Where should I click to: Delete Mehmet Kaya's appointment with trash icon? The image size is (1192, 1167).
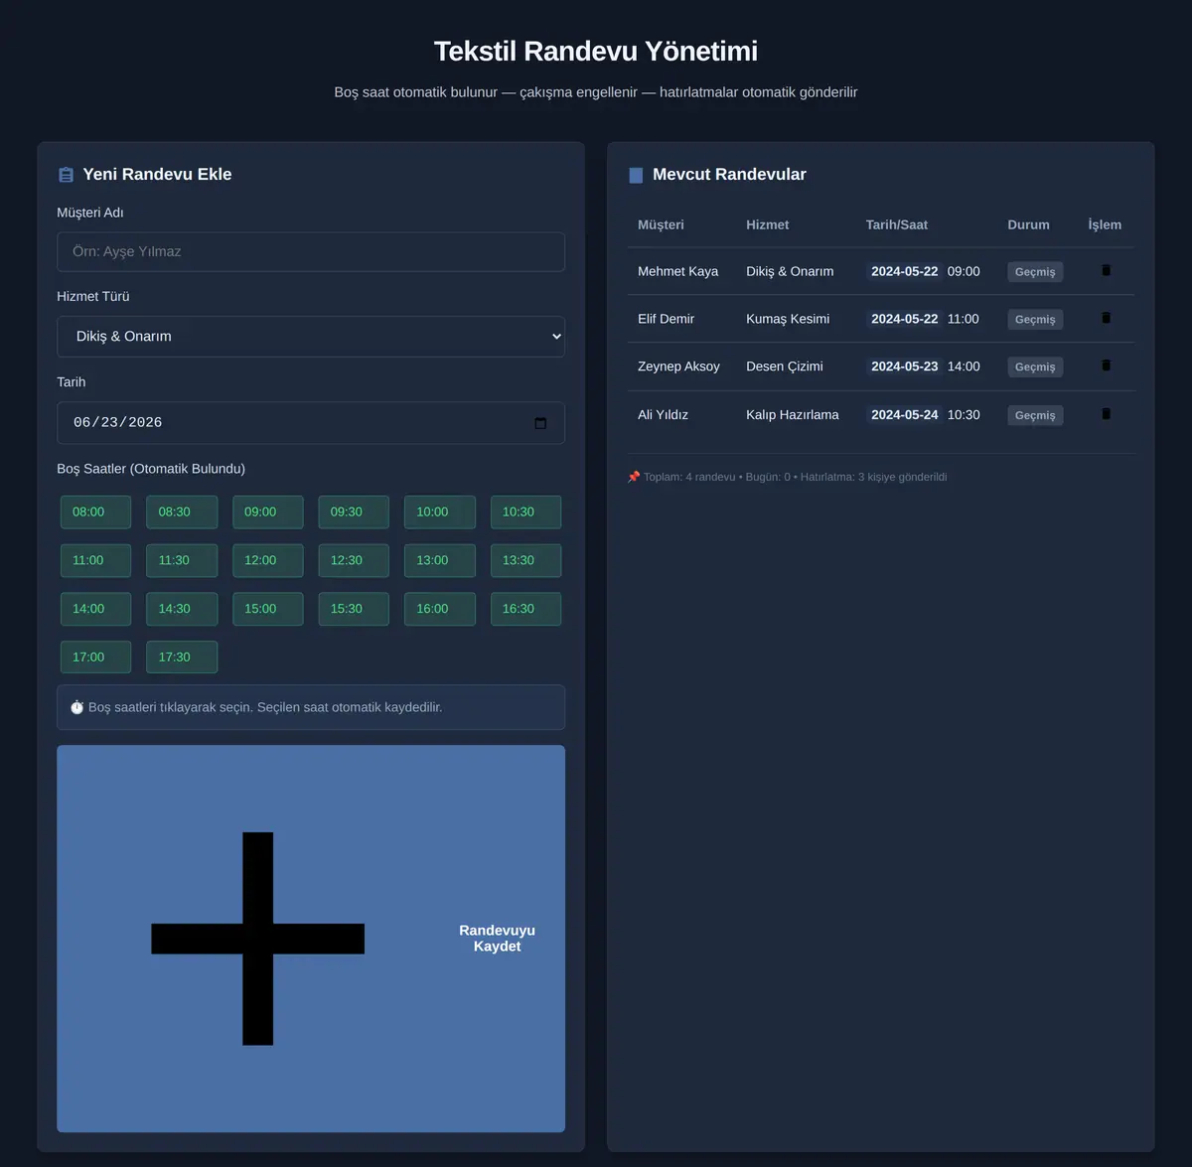tap(1106, 270)
